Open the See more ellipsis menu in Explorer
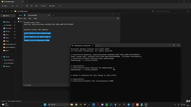 click(60, 6)
